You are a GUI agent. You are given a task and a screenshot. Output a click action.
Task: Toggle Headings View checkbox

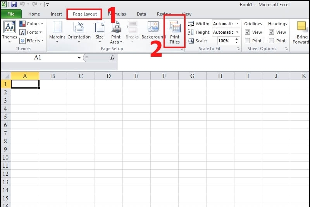pyautogui.click(x=272, y=32)
